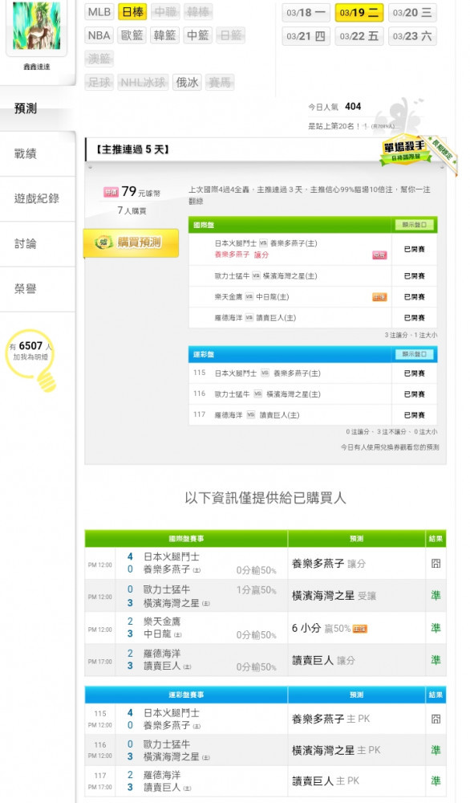
Task: Select the 日籃 league tab
Action: tap(231, 35)
